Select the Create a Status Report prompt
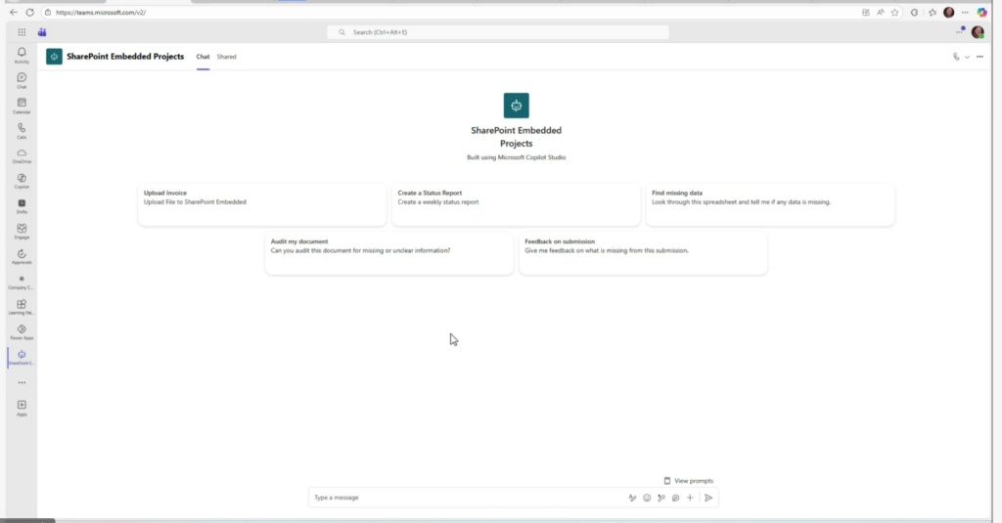Viewport: 1002px width, 523px height. pos(517,205)
